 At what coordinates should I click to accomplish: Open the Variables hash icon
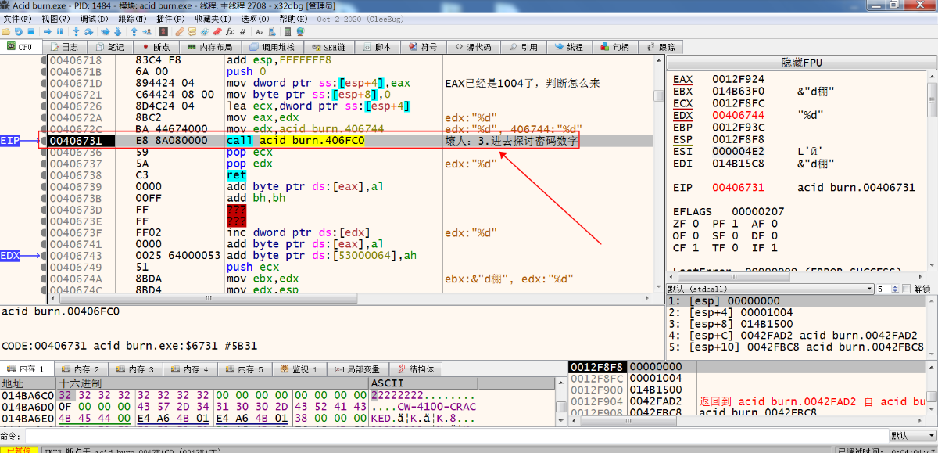click(x=242, y=32)
